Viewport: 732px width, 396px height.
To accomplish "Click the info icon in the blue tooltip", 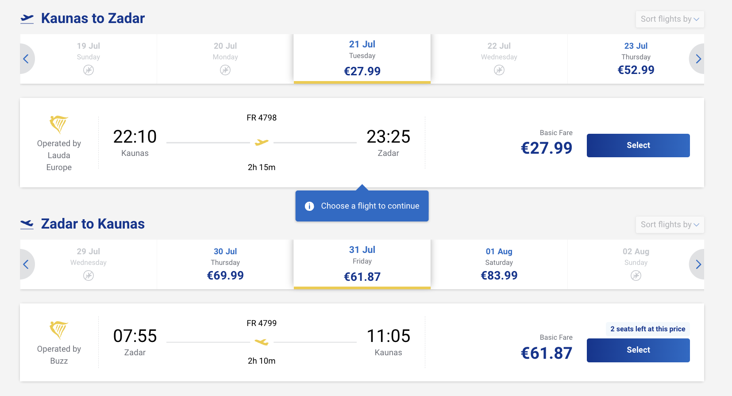I will pos(309,206).
